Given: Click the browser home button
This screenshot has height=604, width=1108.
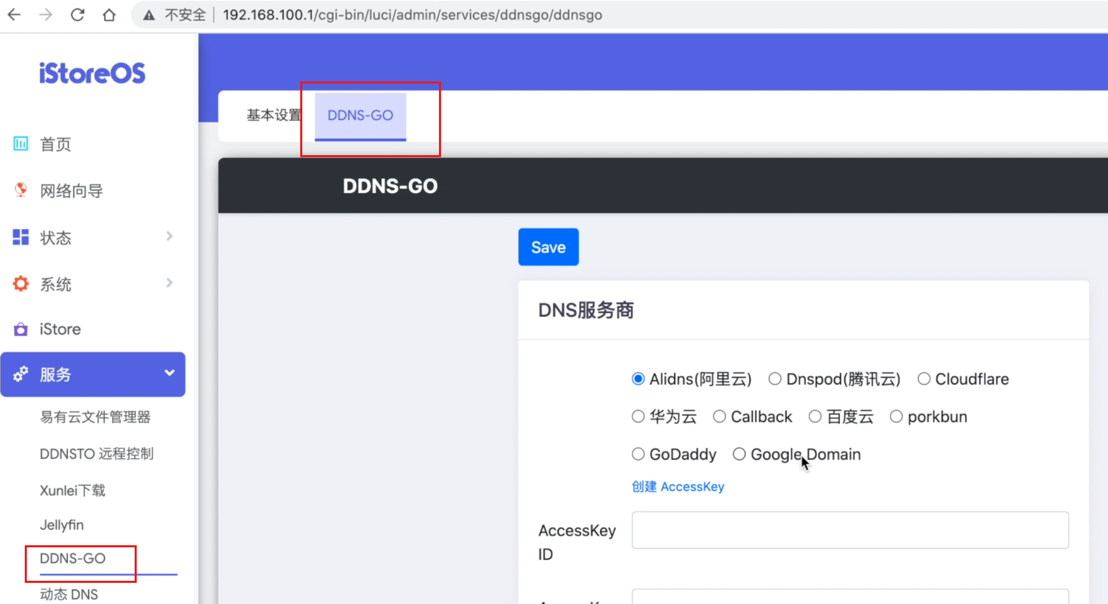Looking at the screenshot, I should pos(109,14).
